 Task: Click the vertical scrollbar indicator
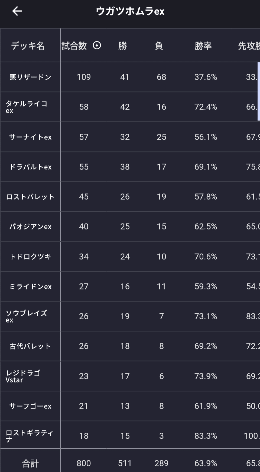[259, 91]
